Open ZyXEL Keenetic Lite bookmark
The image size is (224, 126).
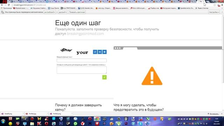coord(86,8)
